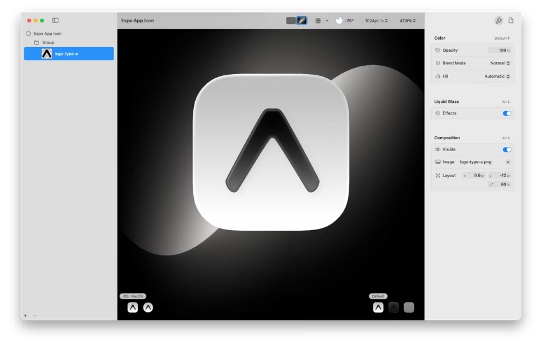This screenshot has height=344, width=542.
Task: Select the Group folder in sidebar
Action: pos(48,43)
